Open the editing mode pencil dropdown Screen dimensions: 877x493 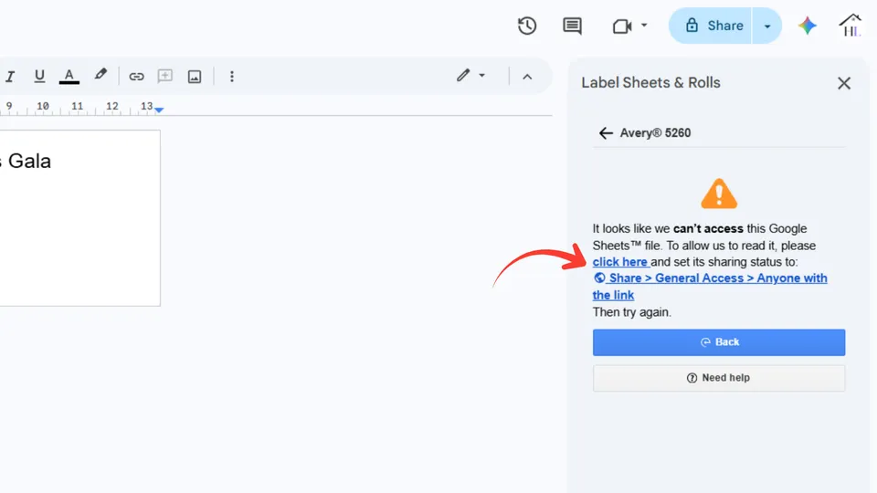[x=470, y=76]
